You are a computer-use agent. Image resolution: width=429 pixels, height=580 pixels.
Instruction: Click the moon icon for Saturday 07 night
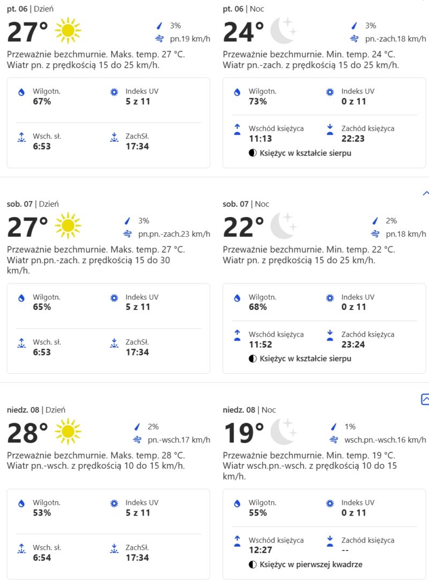click(283, 226)
